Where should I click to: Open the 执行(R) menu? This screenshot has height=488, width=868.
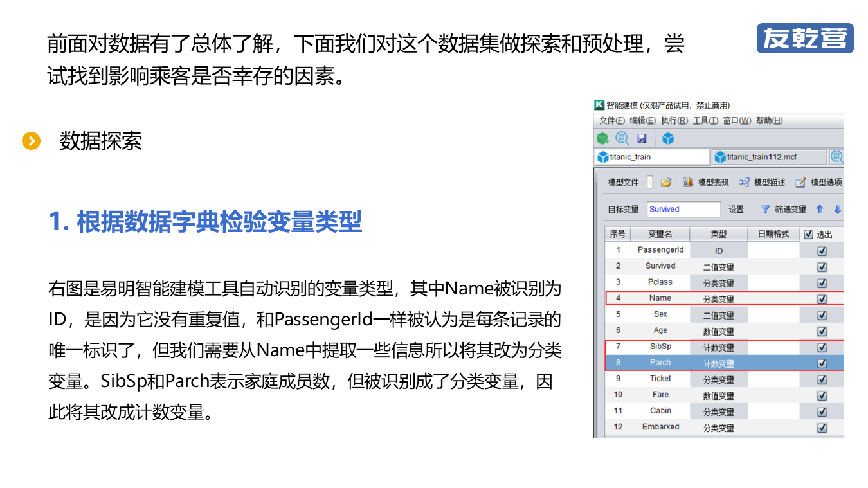(674, 121)
